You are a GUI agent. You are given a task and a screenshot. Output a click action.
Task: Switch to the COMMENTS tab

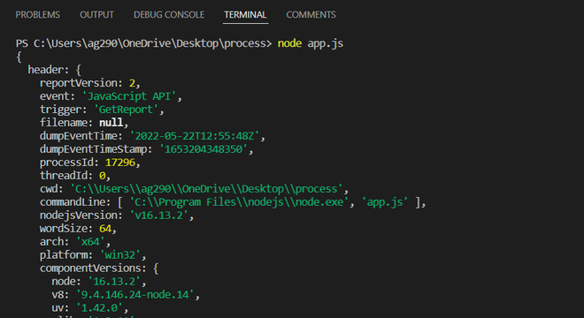pos(311,15)
